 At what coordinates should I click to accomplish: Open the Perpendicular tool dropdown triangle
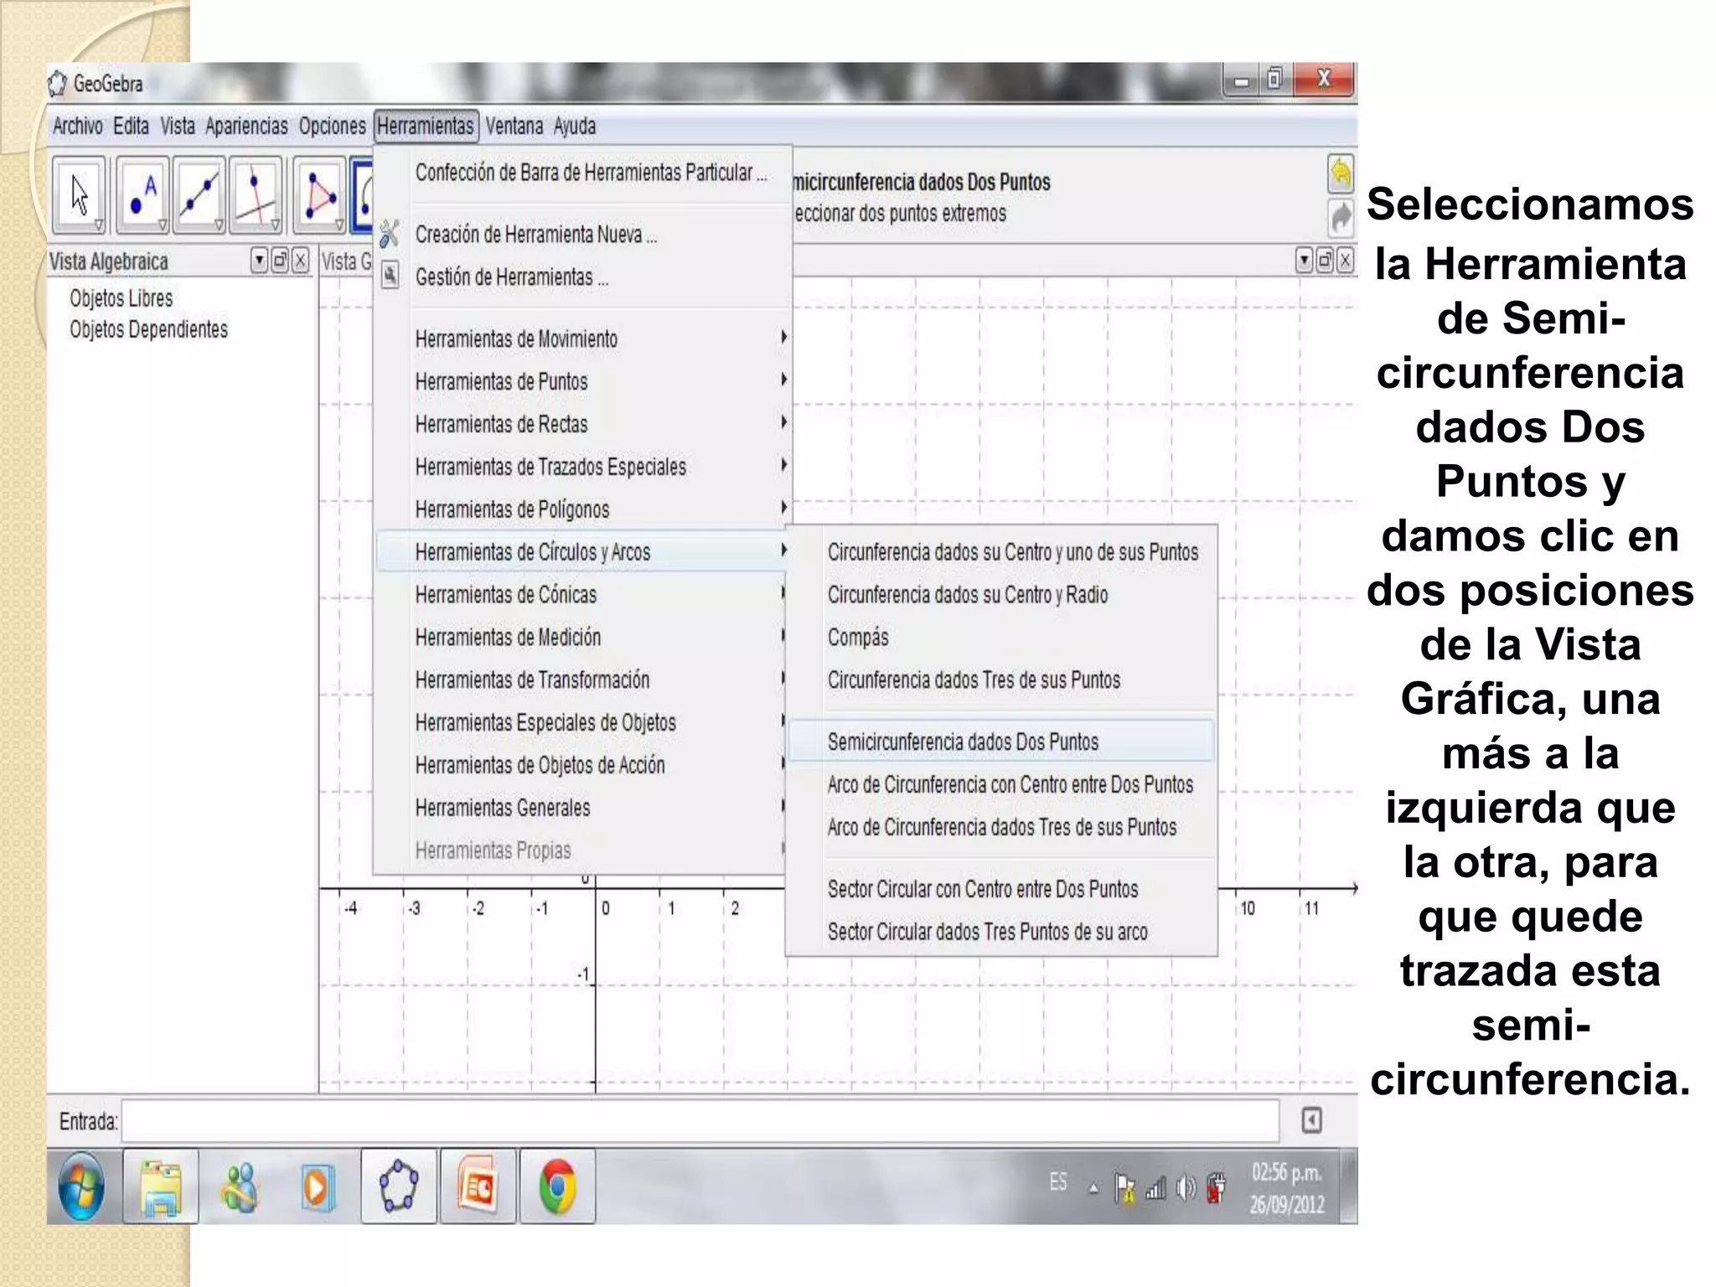pyautogui.click(x=275, y=225)
